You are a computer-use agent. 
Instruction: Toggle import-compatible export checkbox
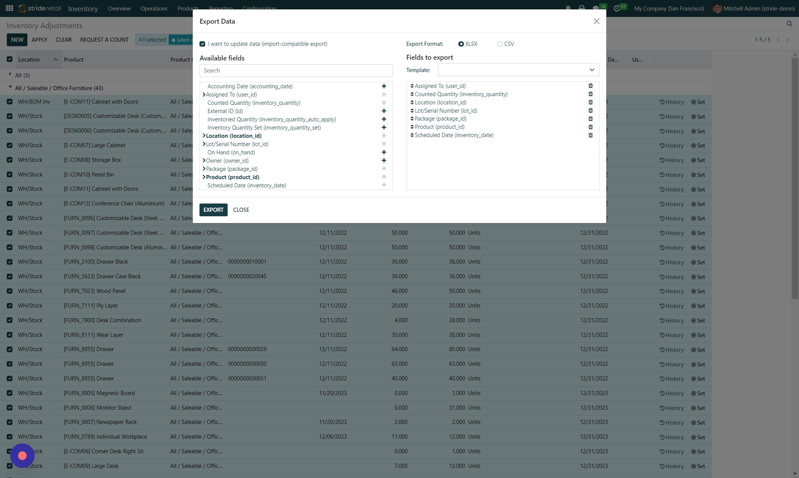click(202, 44)
